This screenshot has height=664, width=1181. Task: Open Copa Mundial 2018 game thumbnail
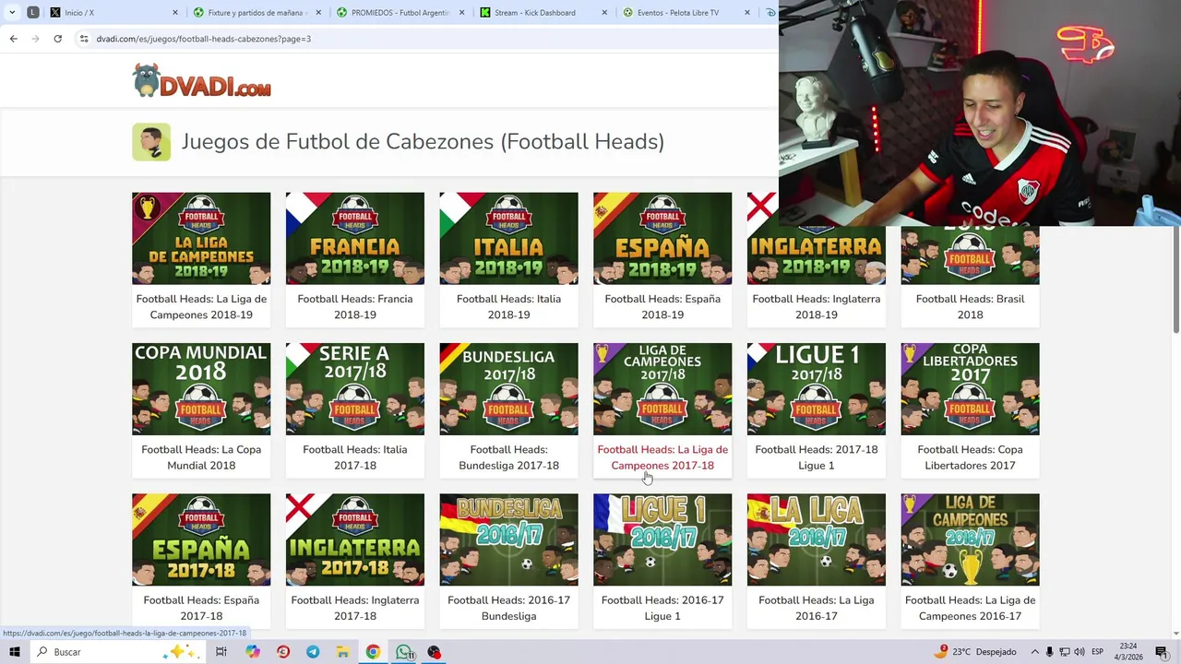tap(201, 389)
